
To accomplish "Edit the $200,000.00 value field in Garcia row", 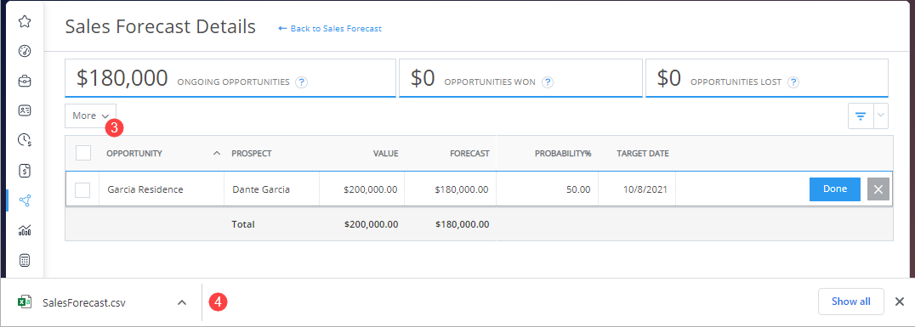I will (x=361, y=189).
